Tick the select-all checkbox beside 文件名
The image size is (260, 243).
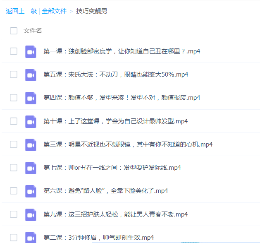click(14, 31)
